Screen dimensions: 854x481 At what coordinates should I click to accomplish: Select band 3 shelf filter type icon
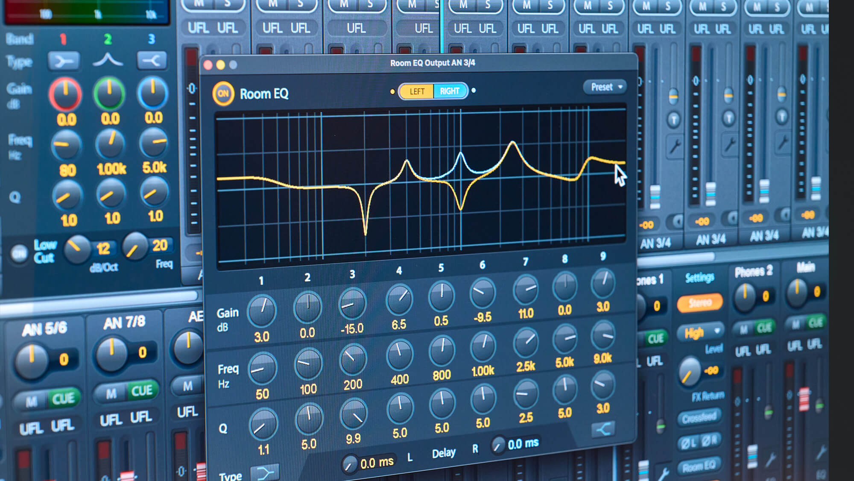point(152,60)
